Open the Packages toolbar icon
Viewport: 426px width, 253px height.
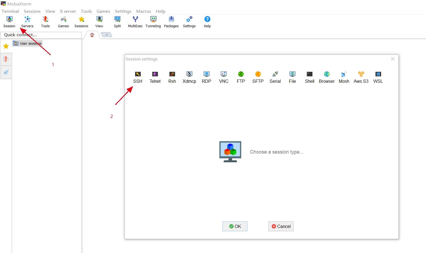pos(171,22)
